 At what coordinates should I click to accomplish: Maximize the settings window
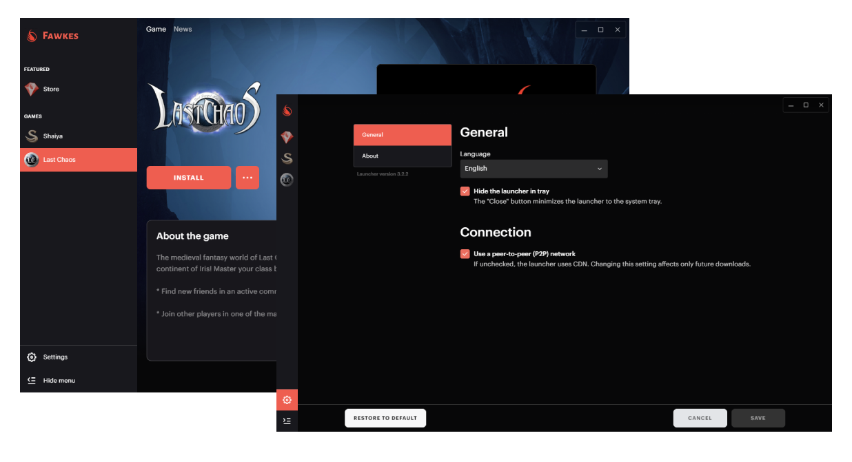(806, 105)
